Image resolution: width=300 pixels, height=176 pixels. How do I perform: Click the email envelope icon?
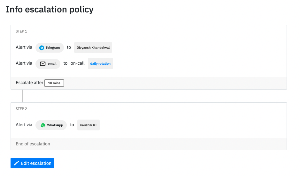[x=43, y=64]
